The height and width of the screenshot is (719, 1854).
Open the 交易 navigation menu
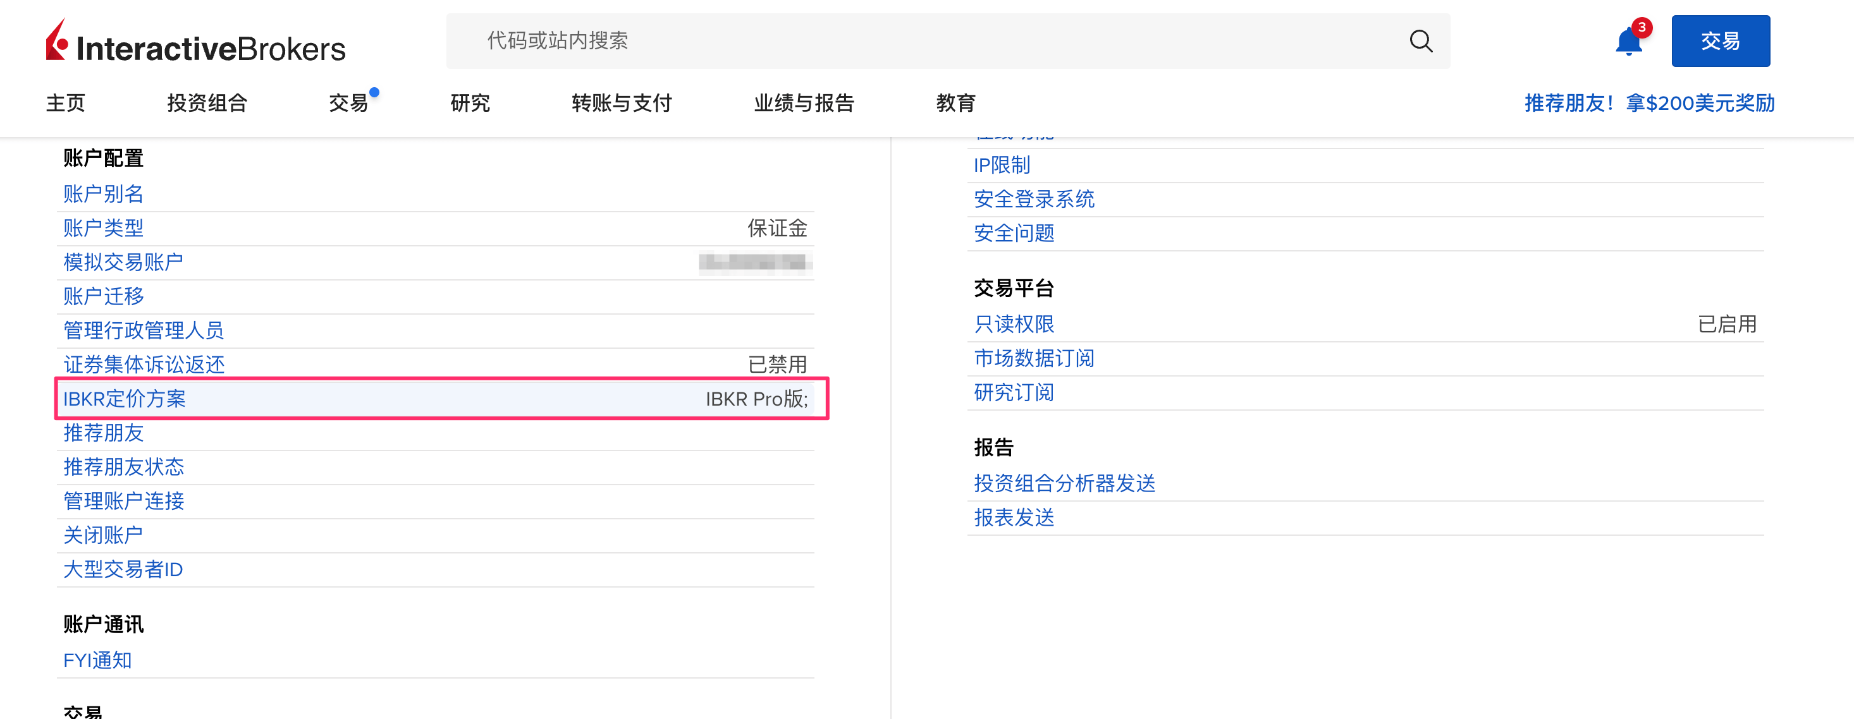coord(348,103)
